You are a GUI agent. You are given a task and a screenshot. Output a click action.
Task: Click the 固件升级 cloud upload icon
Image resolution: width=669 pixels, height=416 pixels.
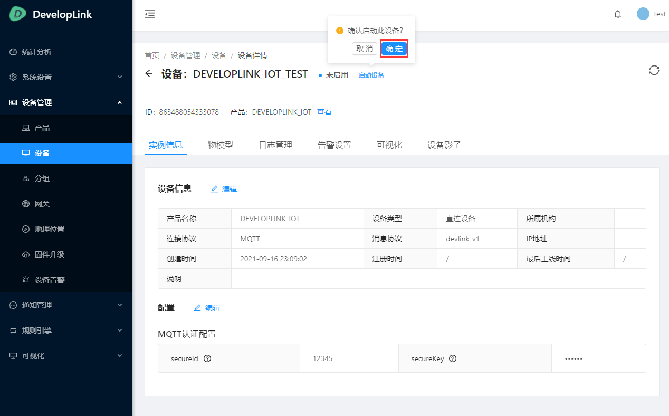point(26,254)
